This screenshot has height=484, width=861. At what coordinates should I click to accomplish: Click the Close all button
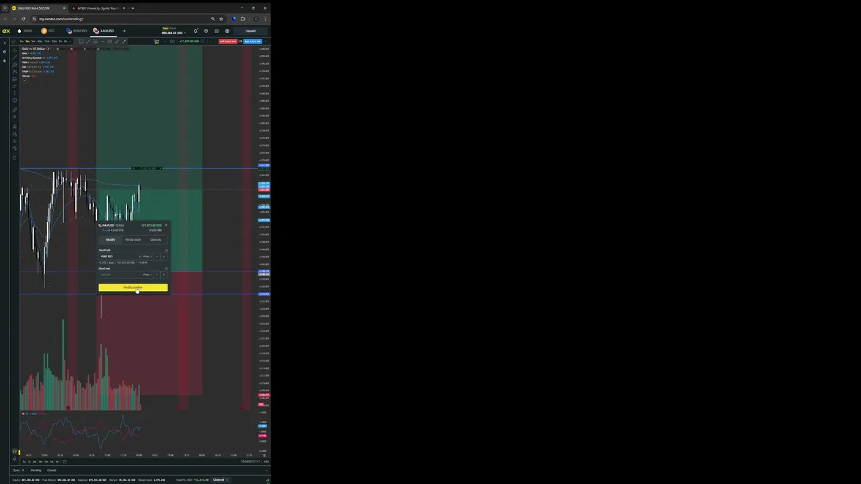point(220,480)
